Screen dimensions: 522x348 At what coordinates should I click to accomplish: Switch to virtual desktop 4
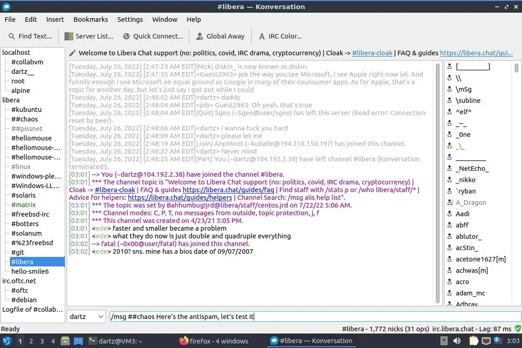click(53, 341)
